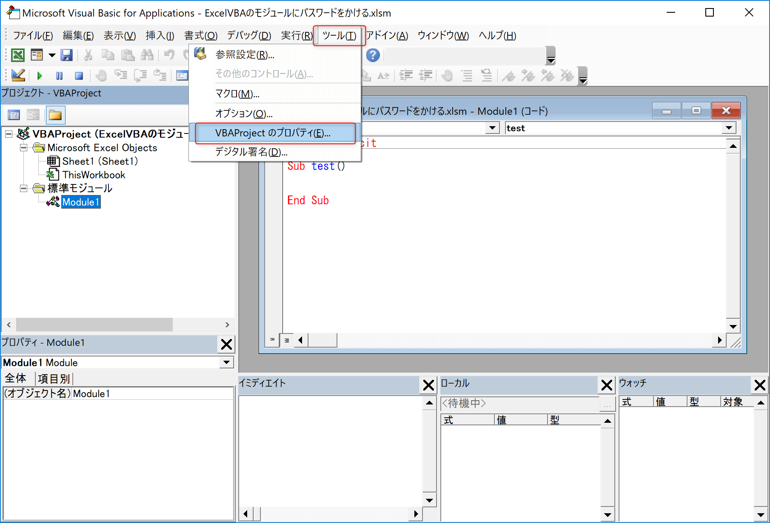
Task: Select オプション in the Tools menu
Action: tap(243, 113)
